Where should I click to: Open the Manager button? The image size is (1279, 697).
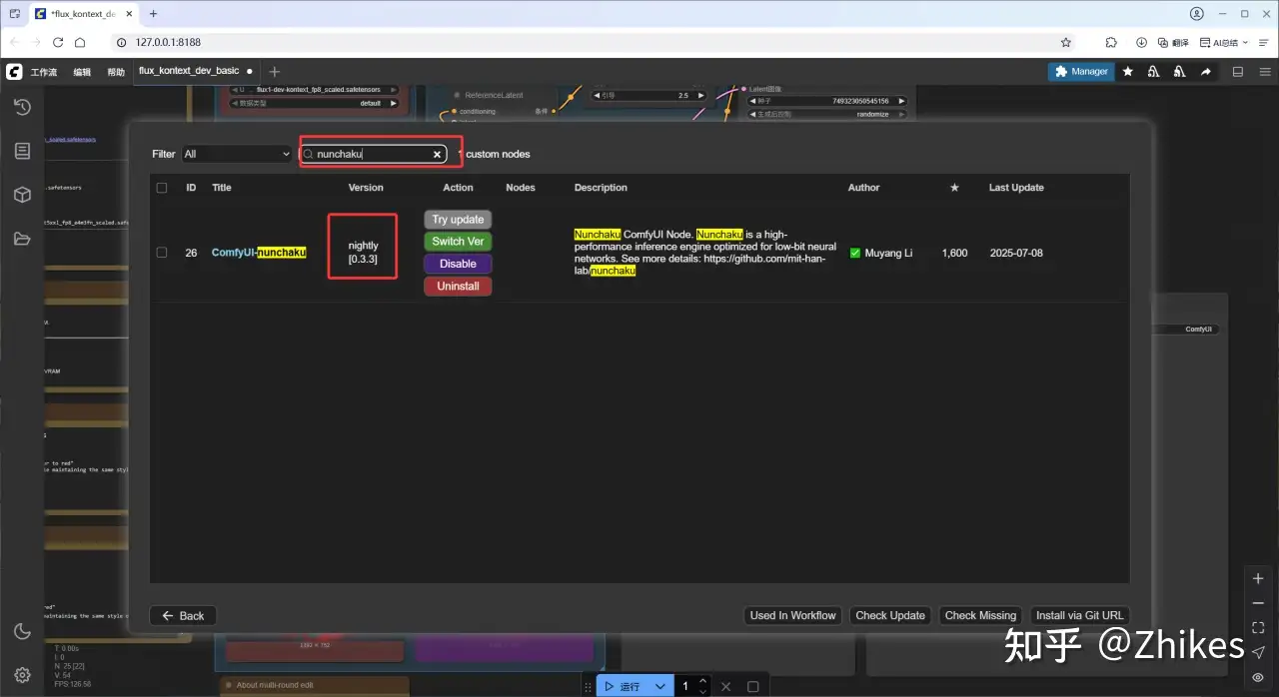(x=1081, y=72)
